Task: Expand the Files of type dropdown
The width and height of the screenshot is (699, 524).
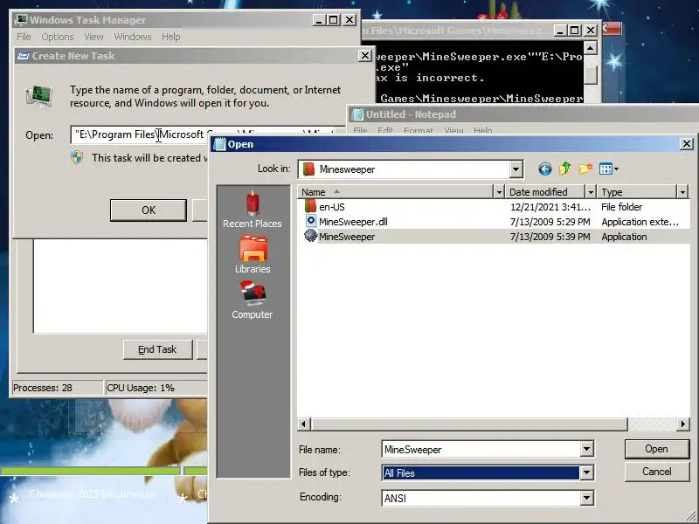Action: pyautogui.click(x=586, y=472)
